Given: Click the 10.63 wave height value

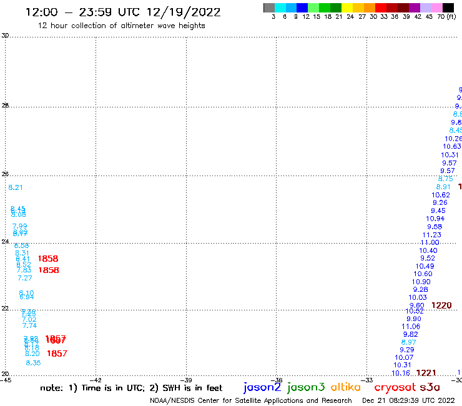Looking at the screenshot, I should 451,147.
